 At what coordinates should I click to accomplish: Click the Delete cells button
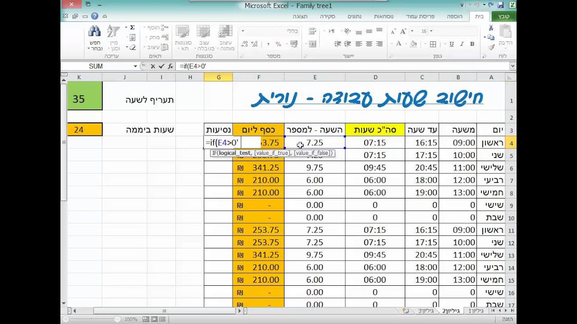[x=156, y=37]
